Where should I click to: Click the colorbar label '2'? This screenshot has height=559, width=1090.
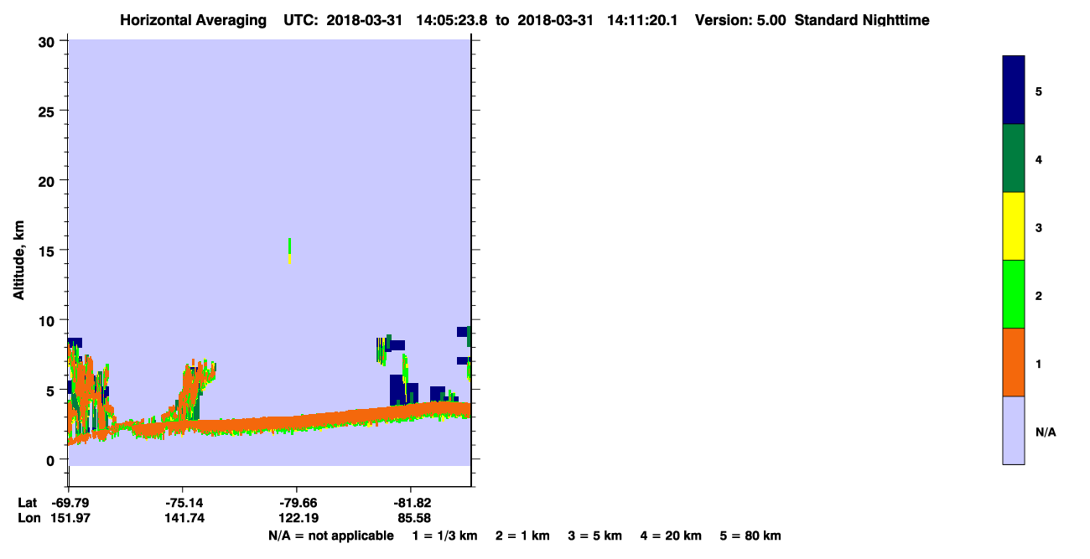pyautogui.click(x=1039, y=296)
